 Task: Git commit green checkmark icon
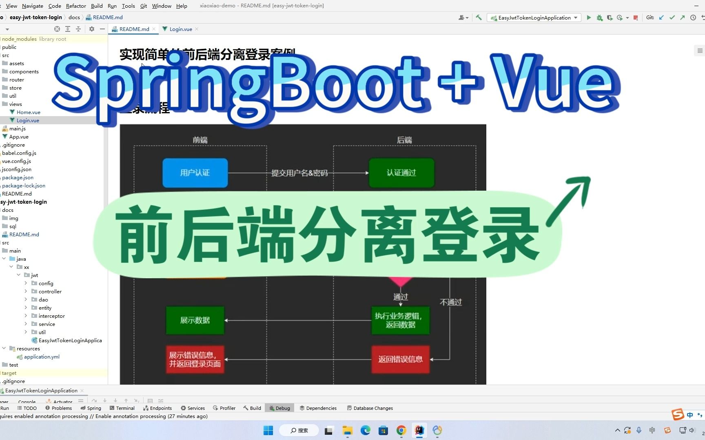[x=672, y=18]
